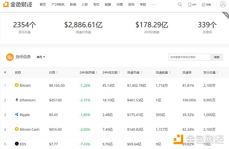Click the 339个 exchanges figure
This screenshot has height=149, width=229.
click(207, 25)
